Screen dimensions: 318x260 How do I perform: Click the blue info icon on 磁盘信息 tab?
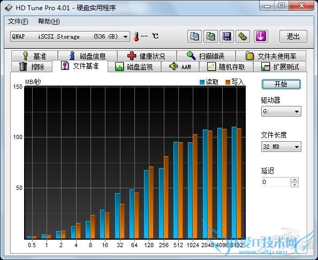tap(72, 56)
